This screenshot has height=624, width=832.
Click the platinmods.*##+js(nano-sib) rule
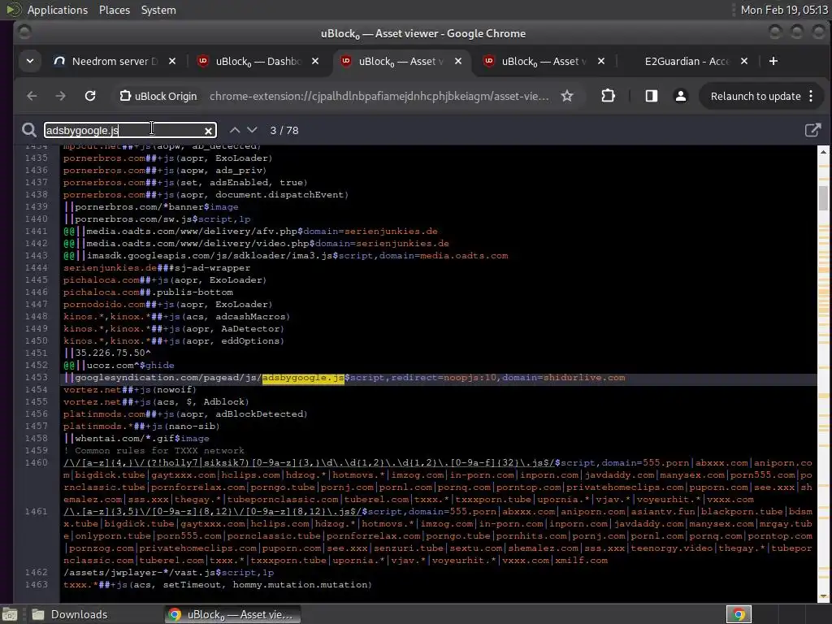(141, 426)
